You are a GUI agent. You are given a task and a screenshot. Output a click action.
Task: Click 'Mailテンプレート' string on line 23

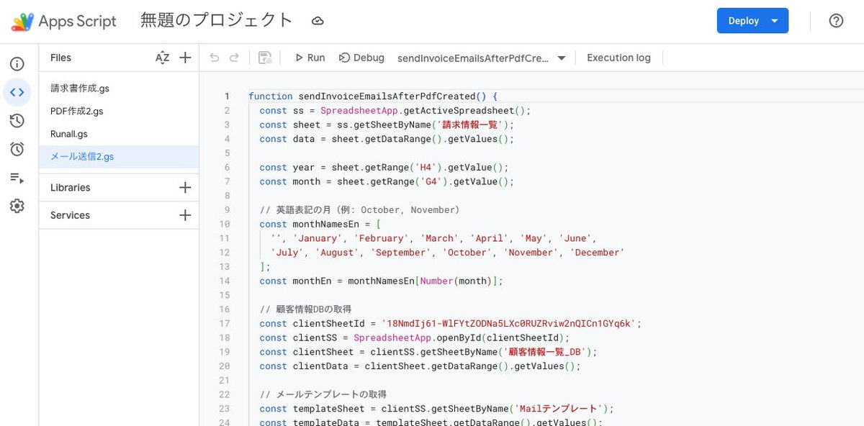(x=559, y=409)
